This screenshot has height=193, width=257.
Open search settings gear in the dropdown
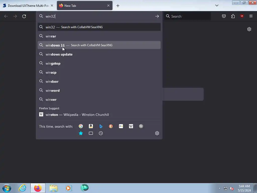[x=157, y=133]
